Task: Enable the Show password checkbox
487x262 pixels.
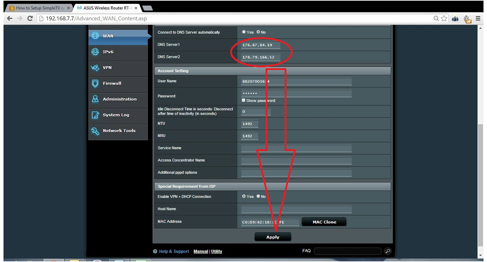Action: click(x=243, y=101)
